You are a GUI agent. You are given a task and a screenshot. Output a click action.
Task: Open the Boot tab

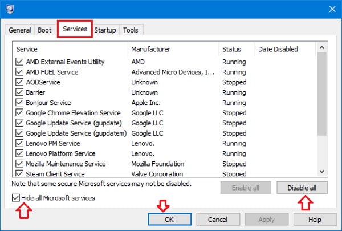[44, 30]
